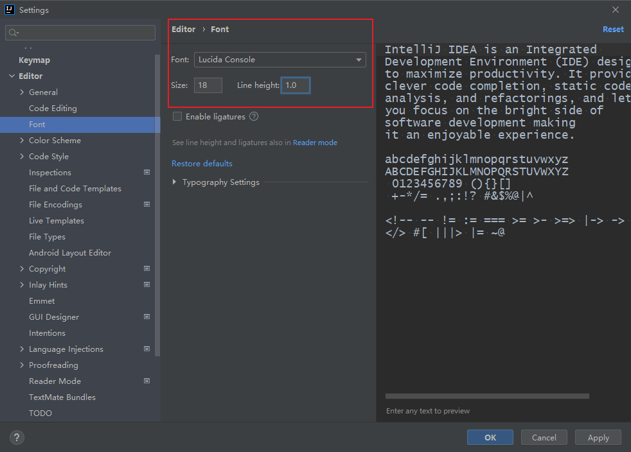
Task: Click the Apply button
Action: [598, 437]
